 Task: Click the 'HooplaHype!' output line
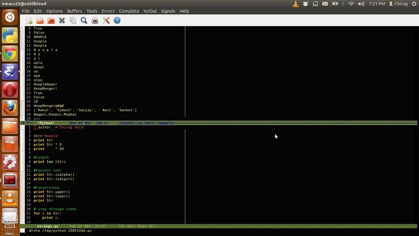tap(45, 84)
